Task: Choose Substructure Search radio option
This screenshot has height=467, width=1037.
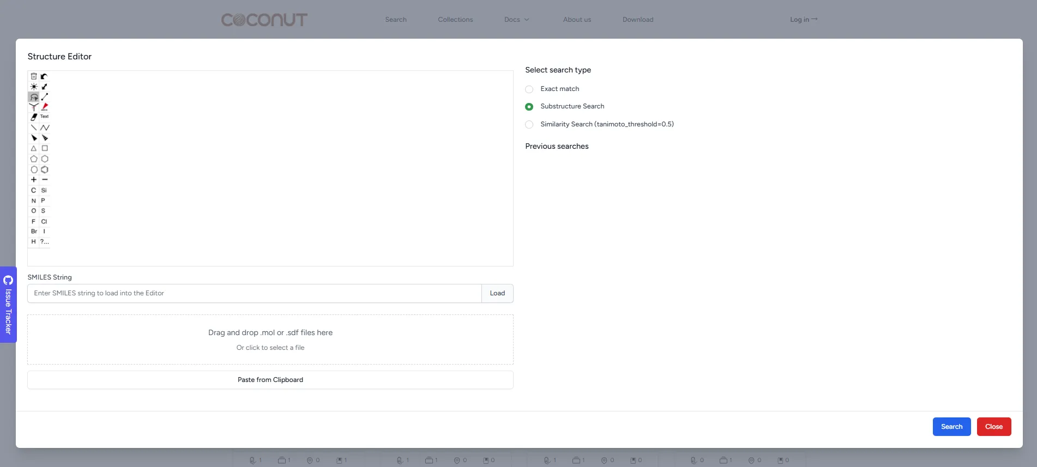Action: coord(529,107)
